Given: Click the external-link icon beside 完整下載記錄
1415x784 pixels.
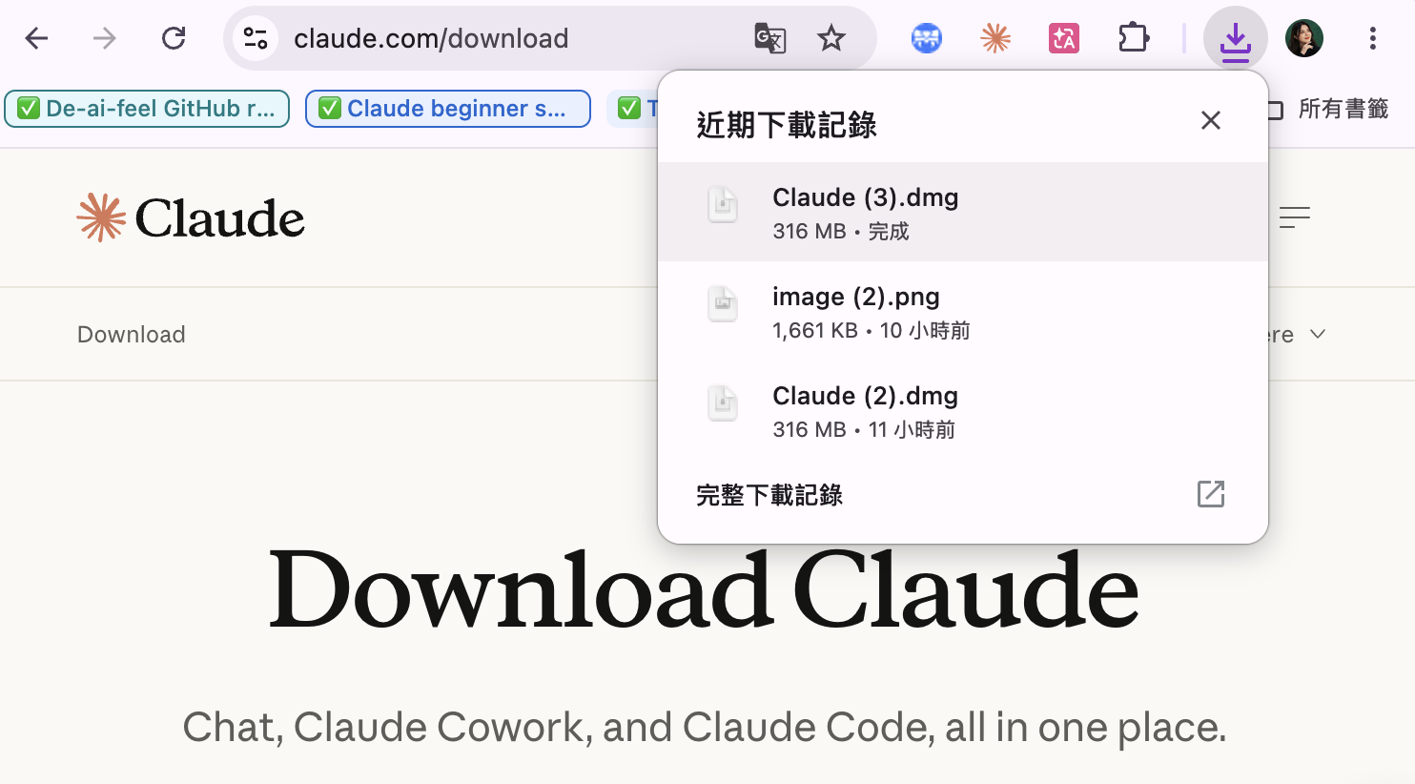Looking at the screenshot, I should tap(1211, 494).
